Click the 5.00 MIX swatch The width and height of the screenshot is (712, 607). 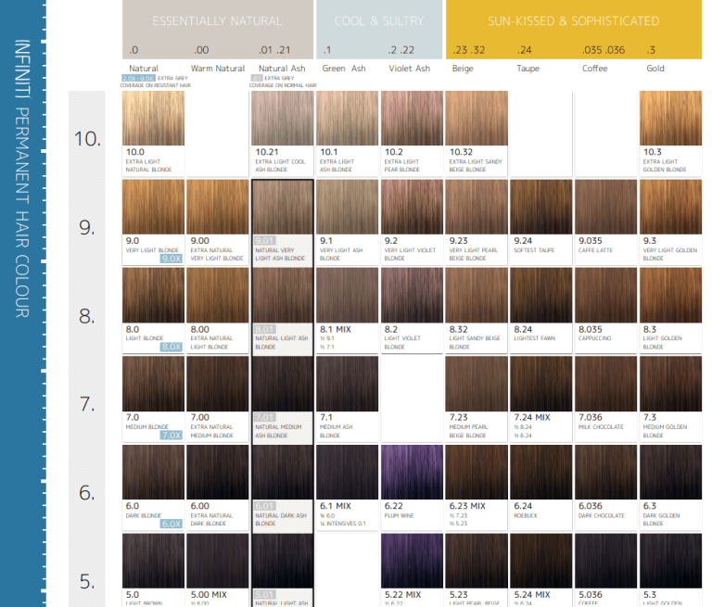(x=218, y=561)
